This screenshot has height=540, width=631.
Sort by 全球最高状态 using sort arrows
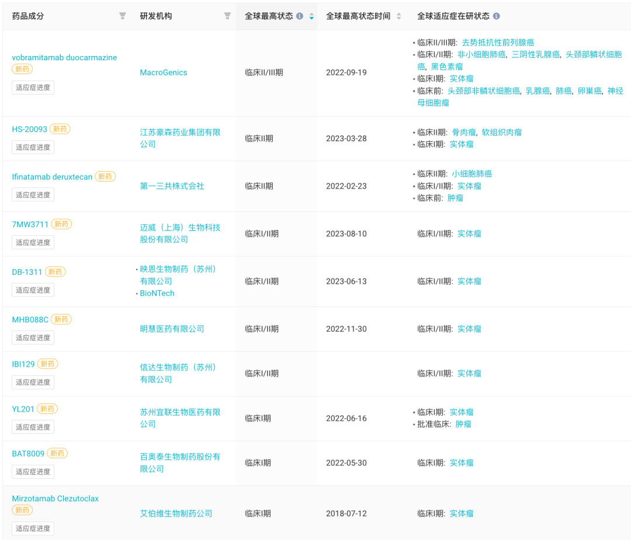tap(311, 16)
